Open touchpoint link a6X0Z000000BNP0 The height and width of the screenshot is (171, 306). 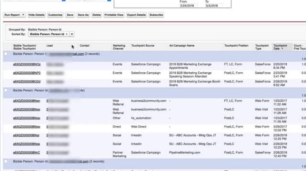(x=27, y=73)
